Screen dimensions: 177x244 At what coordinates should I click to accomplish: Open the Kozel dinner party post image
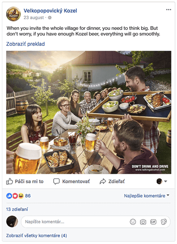[x=88, y=112]
